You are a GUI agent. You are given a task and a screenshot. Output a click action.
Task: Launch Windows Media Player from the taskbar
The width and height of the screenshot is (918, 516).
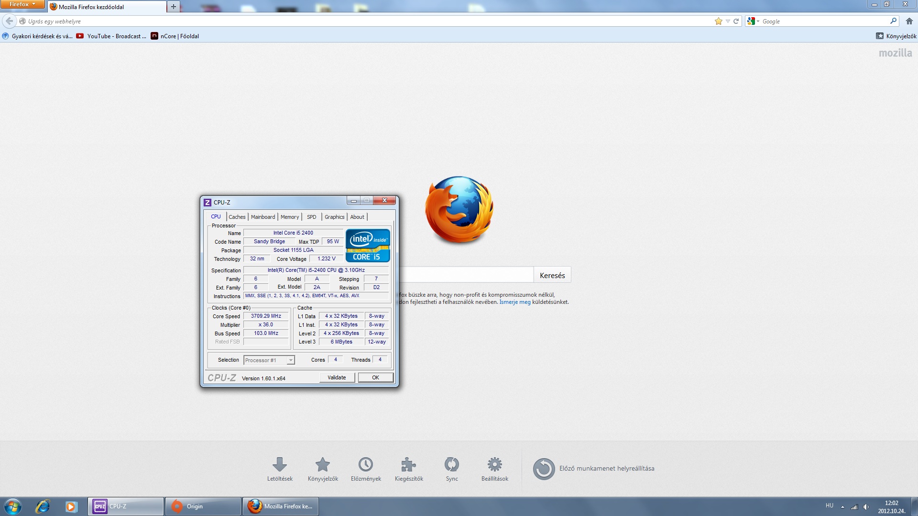71,506
